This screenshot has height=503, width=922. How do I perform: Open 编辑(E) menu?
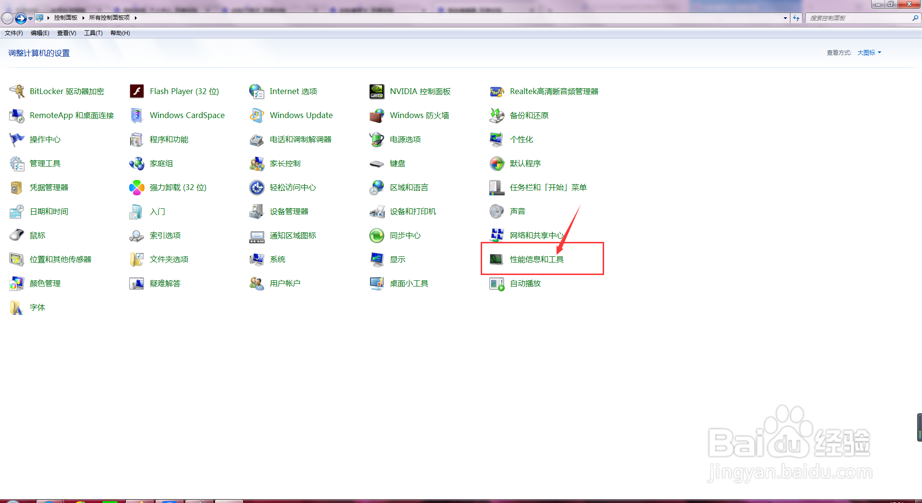coord(40,33)
